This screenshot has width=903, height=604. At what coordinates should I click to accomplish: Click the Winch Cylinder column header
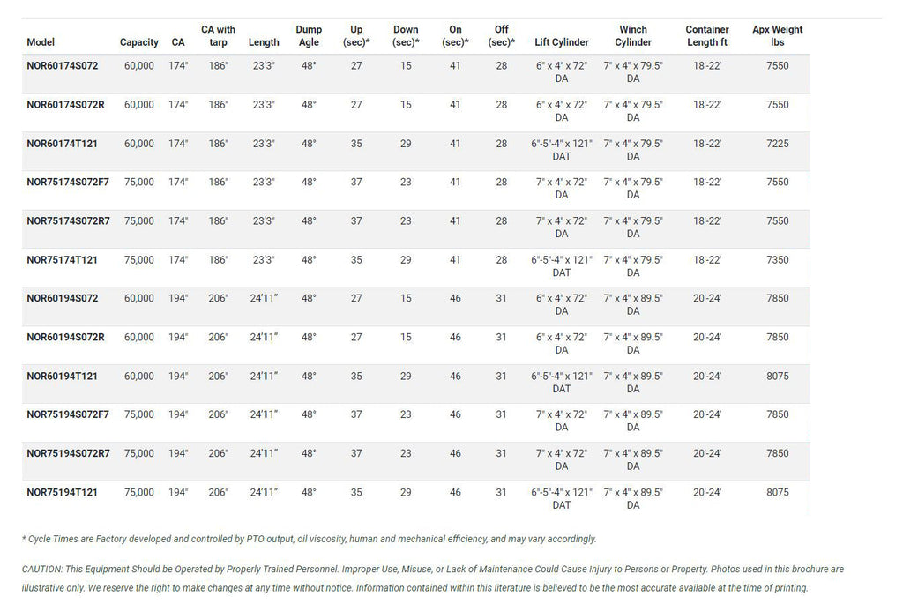[x=633, y=35]
